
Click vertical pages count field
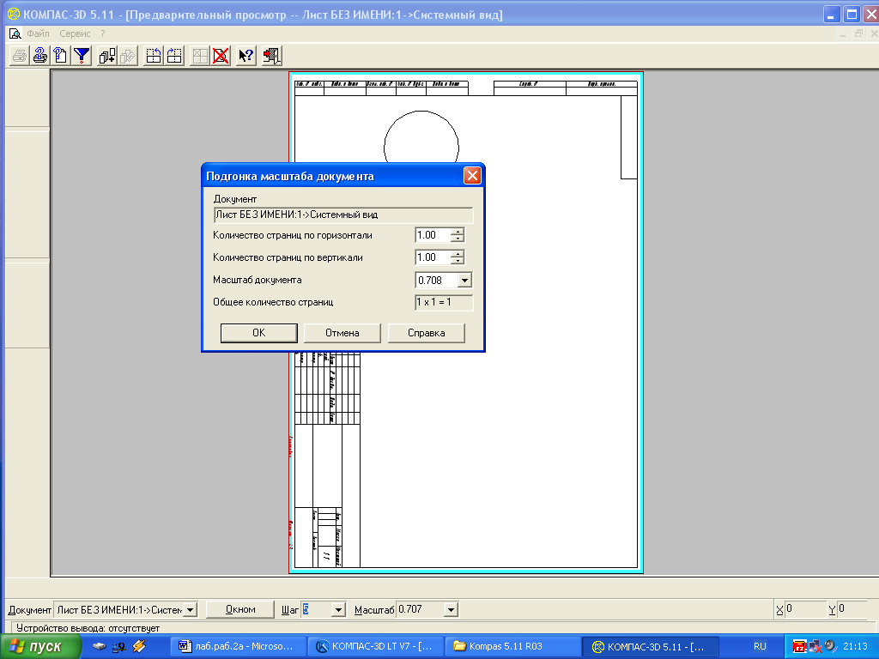(433, 257)
